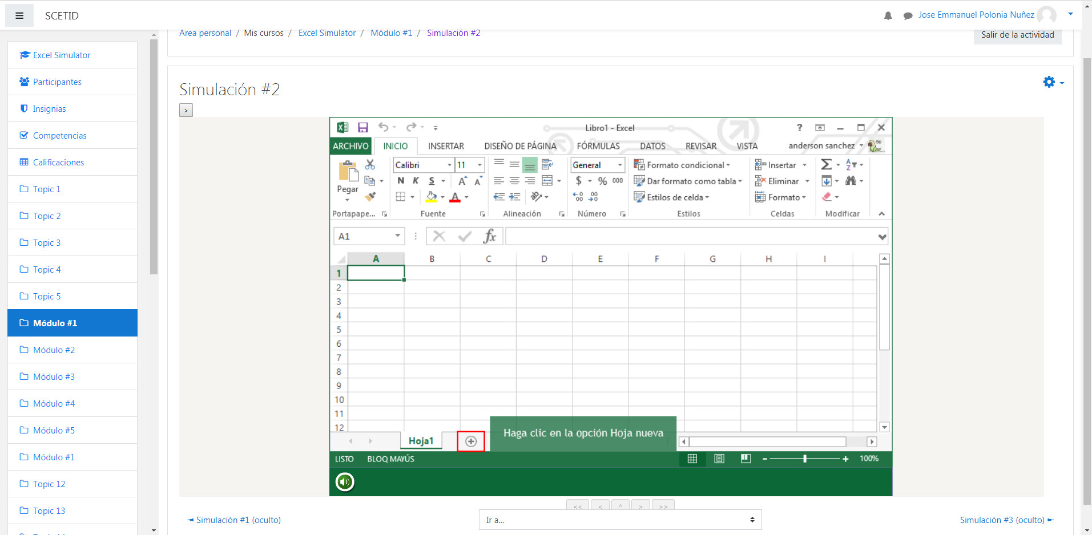
Task: Toggle bold N formatting button
Action: 401,181
